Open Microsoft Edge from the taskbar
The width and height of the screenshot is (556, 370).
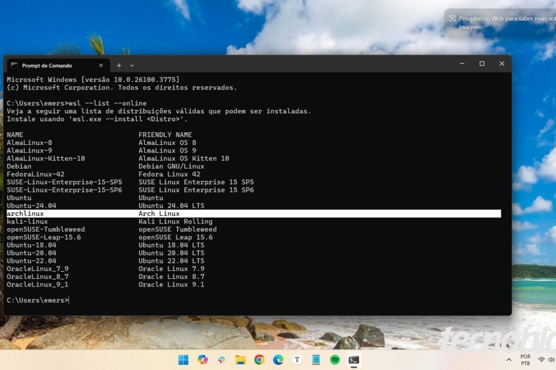[x=278, y=360]
